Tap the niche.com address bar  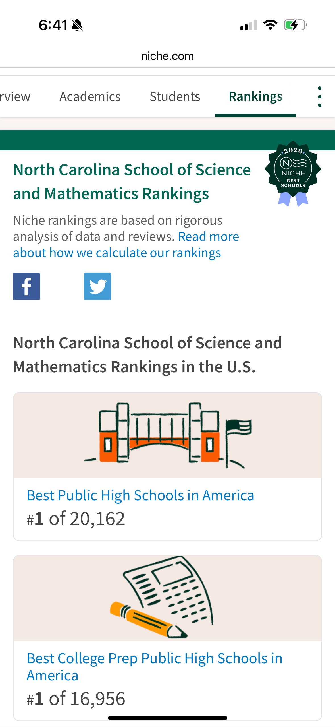coord(168,56)
